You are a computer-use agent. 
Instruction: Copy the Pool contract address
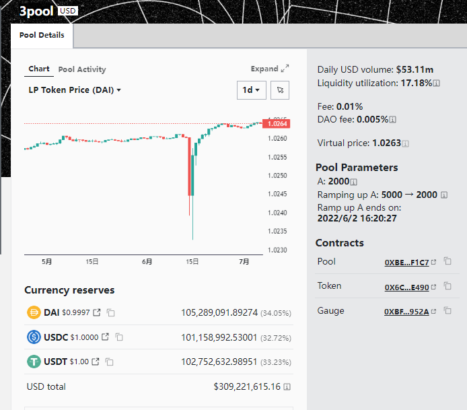click(447, 262)
